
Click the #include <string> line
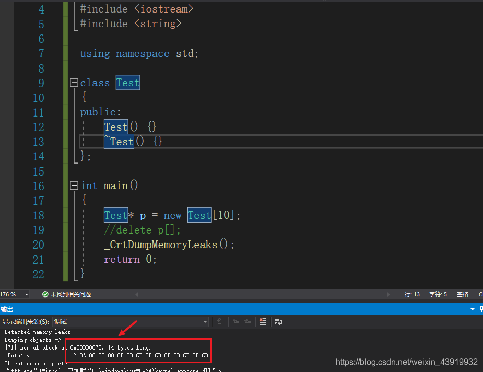pos(131,24)
